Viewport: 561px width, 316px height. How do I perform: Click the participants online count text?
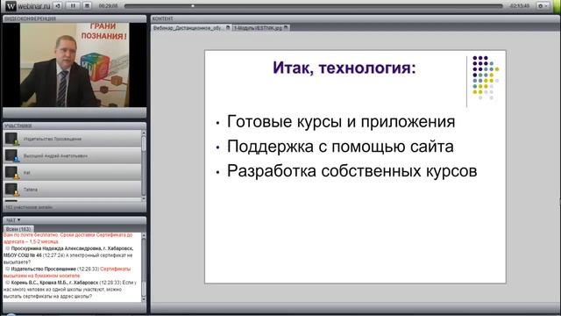[x=29, y=207]
